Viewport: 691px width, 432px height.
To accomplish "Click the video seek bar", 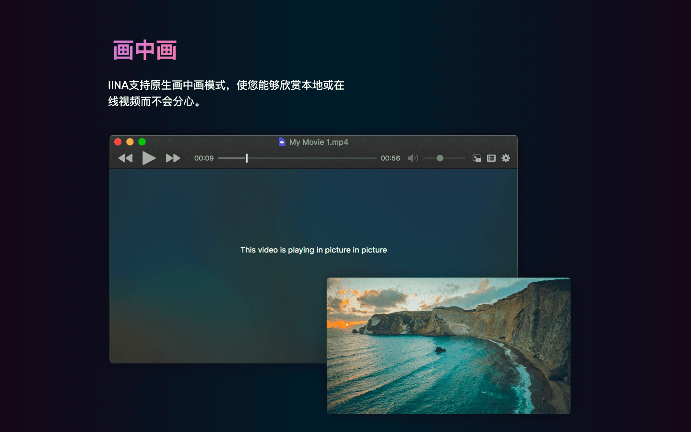I will 298,158.
